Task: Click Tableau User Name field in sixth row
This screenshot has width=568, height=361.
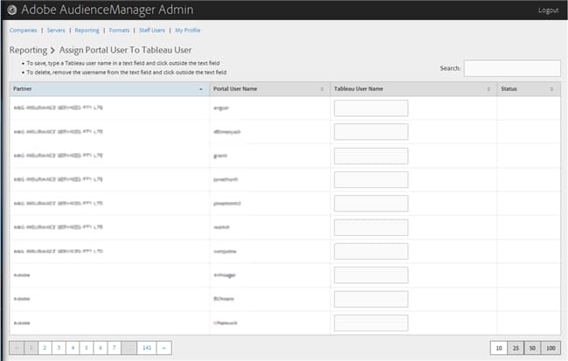Action: [x=371, y=227]
